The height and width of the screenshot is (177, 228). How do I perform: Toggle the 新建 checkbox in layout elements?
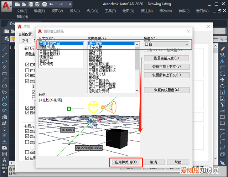click(x=27, y=152)
